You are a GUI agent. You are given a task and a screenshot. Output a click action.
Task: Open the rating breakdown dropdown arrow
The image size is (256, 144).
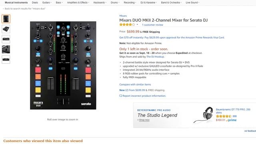(137, 25)
